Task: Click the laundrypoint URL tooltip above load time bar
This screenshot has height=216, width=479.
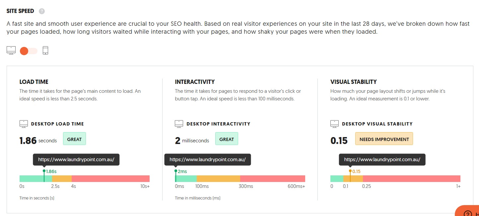Action: [76, 160]
